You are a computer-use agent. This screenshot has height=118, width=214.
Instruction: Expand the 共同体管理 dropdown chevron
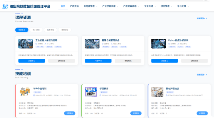click(x=97, y=6)
